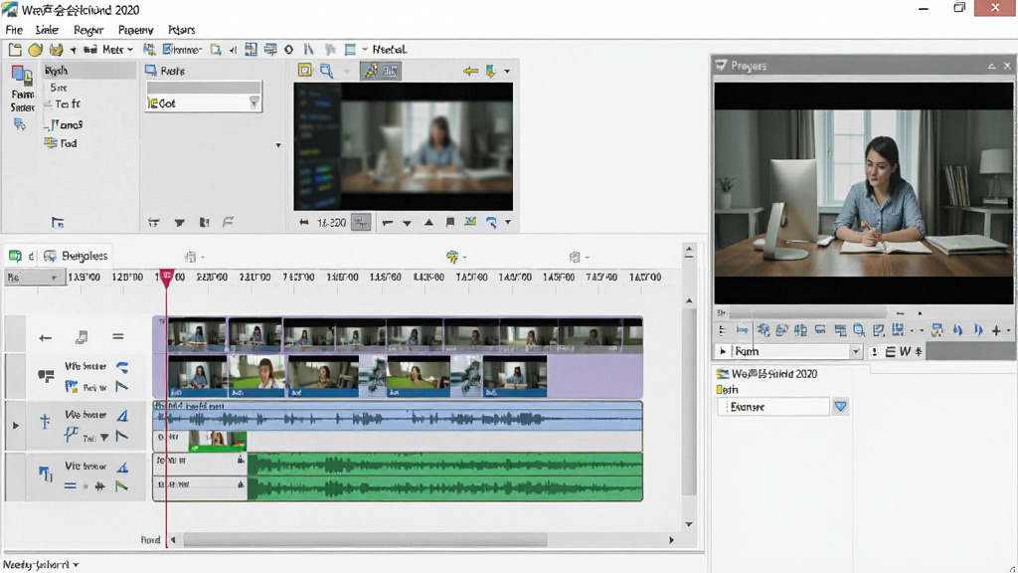Image resolution: width=1018 pixels, height=573 pixels.
Task: Toggle the blue triangle in middle track header
Action: point(122,415)
